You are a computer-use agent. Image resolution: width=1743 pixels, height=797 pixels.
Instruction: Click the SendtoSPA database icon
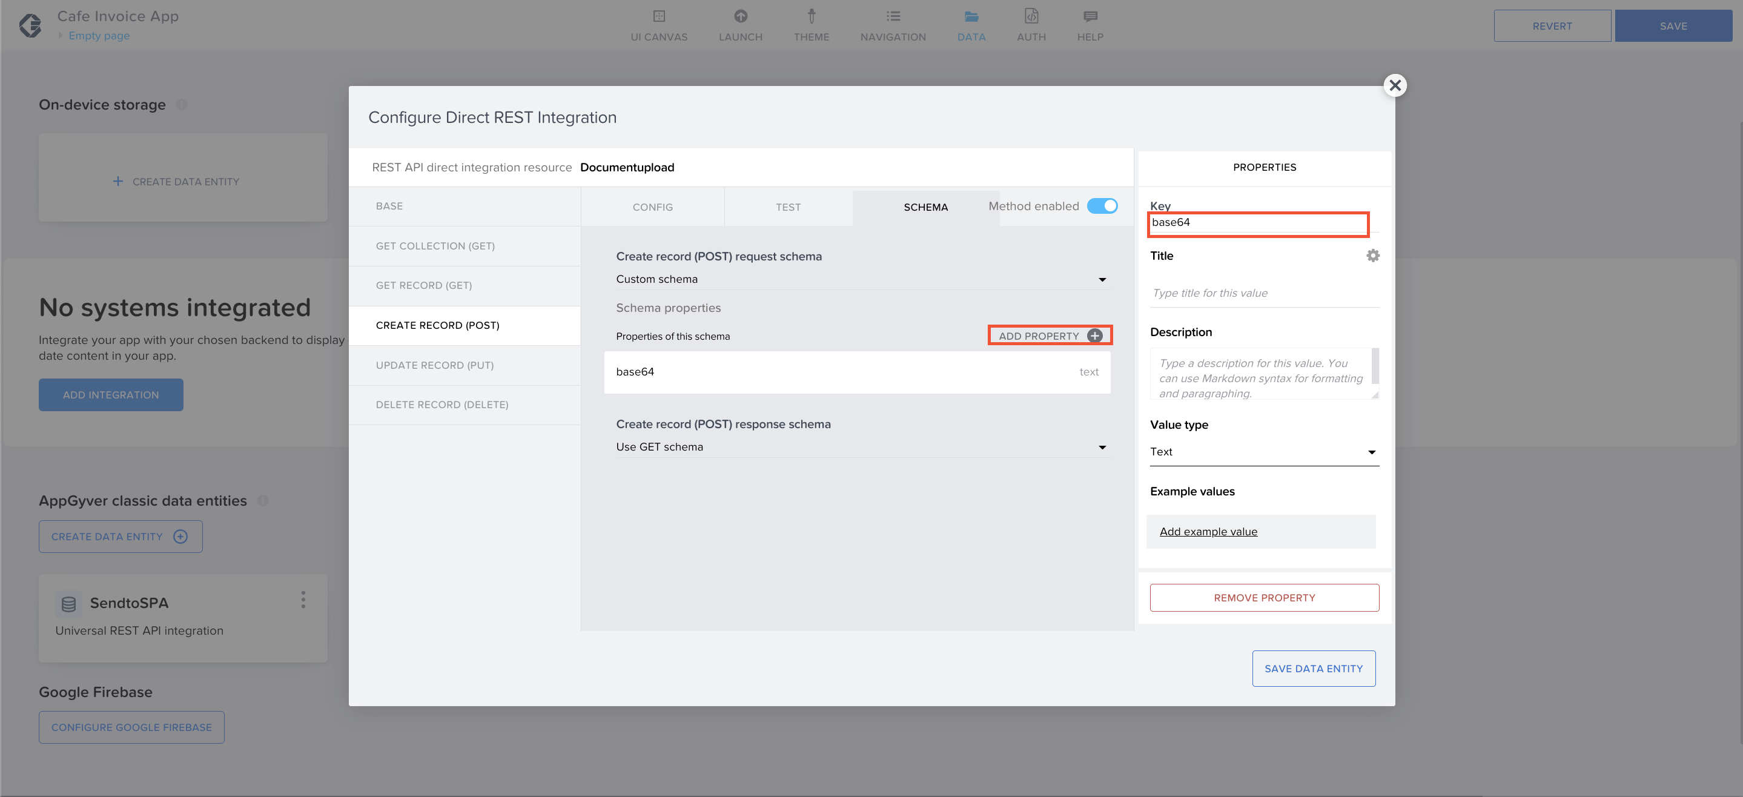pyautogui.click(x=68, y=603)
